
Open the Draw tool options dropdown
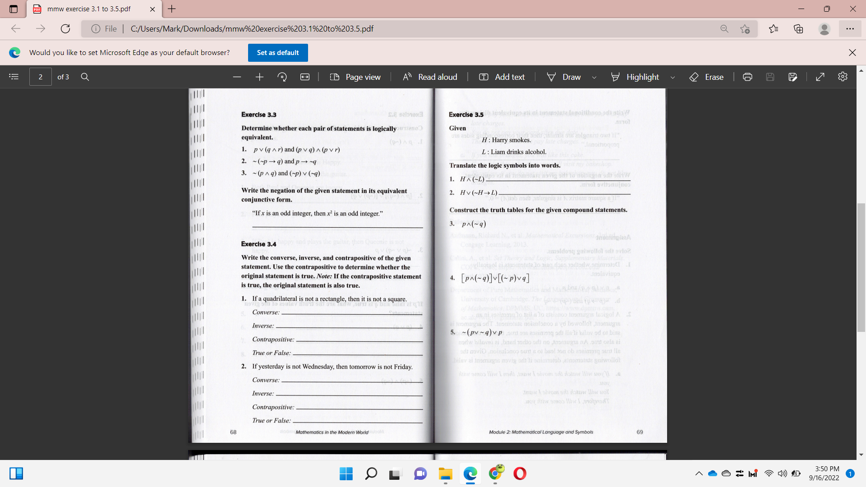(594, 77)
